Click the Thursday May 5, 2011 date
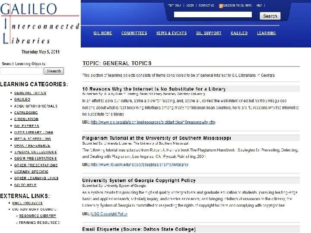The image size is (311, 233). coord(41,52)
